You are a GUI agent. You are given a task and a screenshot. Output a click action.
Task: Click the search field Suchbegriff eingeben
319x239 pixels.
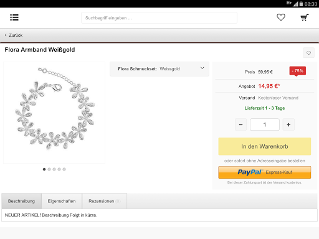coord(159,18)
